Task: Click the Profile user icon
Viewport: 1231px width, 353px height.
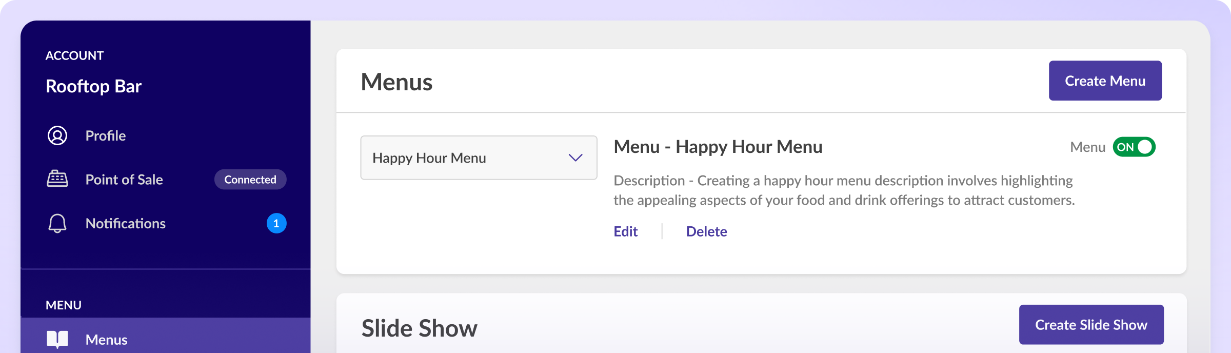Action: (57, 136)
